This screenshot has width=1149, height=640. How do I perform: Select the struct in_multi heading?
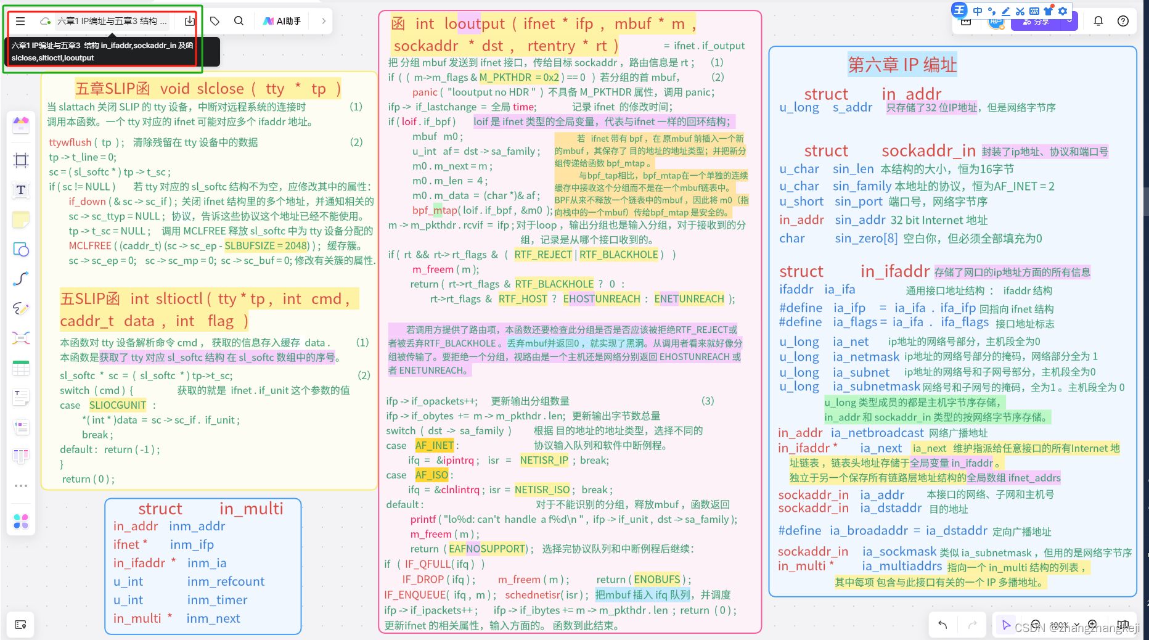(211, 509)
